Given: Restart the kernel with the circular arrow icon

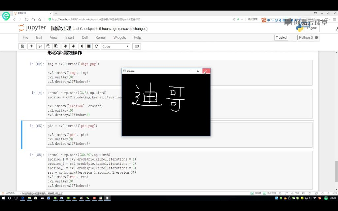Looking at the screenshot, I should click(96, 46).
